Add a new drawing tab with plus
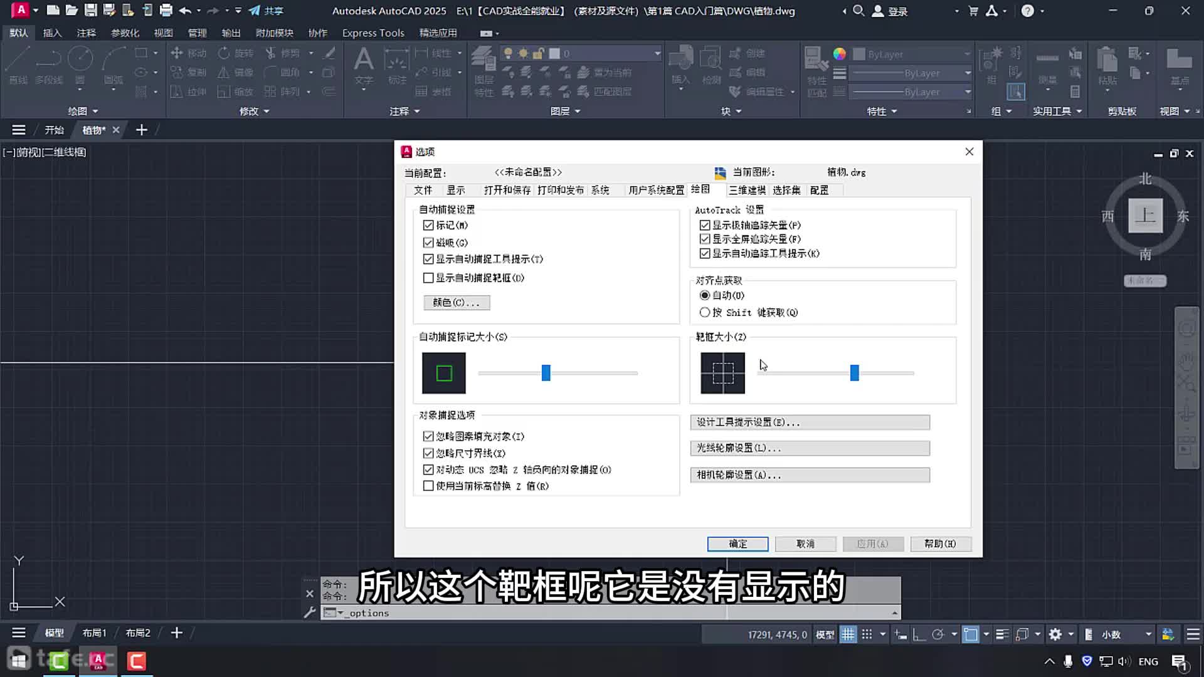This screenshot has width=1204, height=677. [x=142, y=130]
